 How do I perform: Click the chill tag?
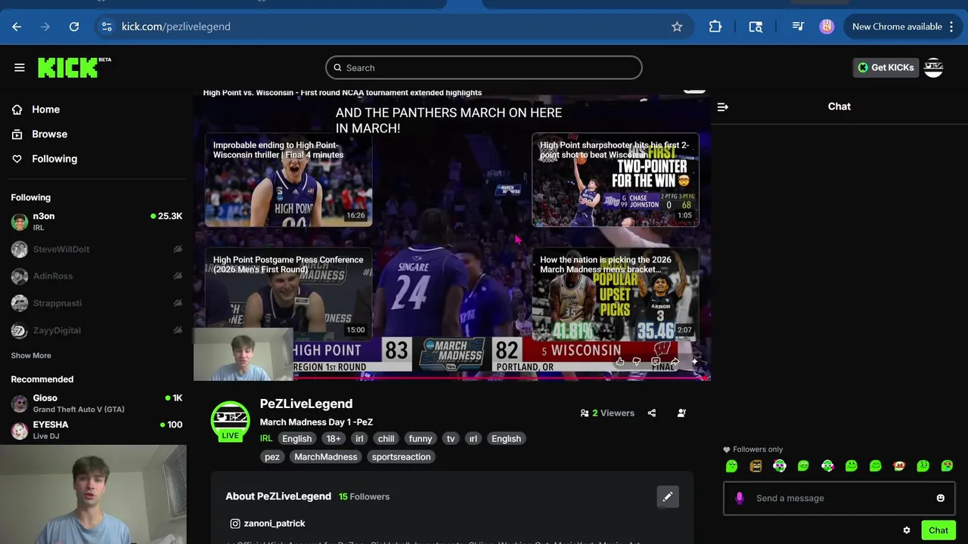click(386, 438)
